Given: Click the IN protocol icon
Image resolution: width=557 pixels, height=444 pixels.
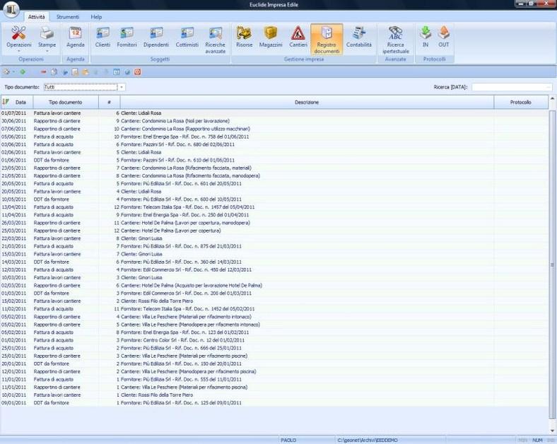Looking at the screenshot, I should point(426,37).
